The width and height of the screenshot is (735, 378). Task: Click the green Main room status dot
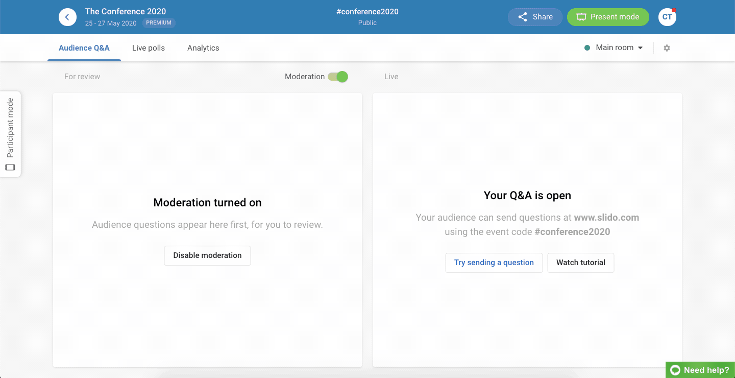pyautogui.click(x=587, y=48)
